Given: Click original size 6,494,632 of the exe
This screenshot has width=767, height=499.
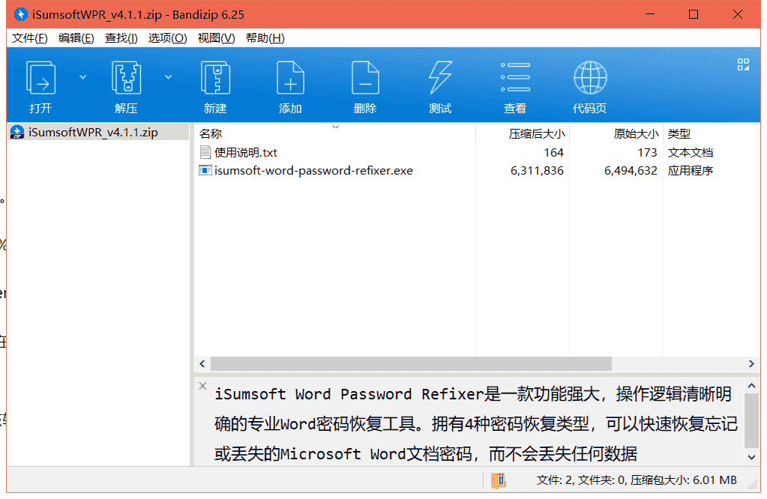Looking at the screenshot, I should click(x=631, y=171).
